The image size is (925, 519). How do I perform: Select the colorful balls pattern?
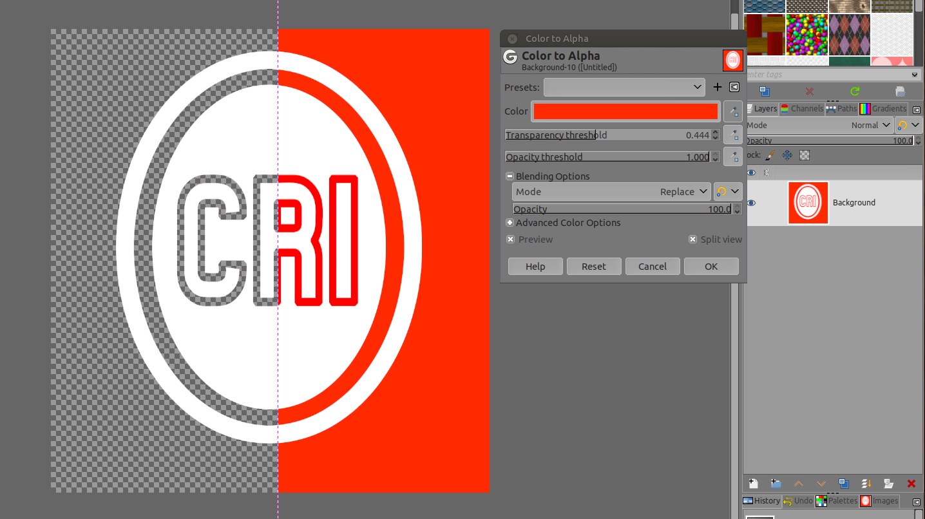point(806,35)
